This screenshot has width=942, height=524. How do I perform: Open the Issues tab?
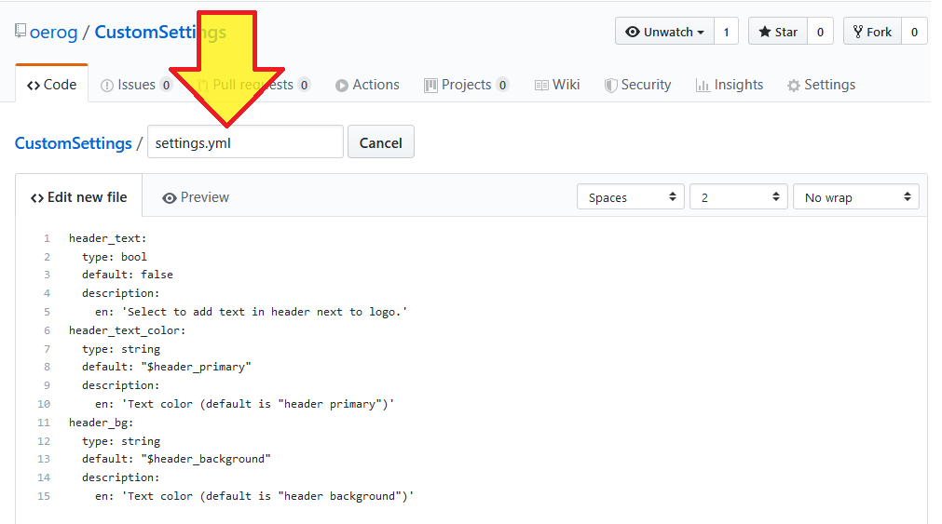click(x=136, y=85)
